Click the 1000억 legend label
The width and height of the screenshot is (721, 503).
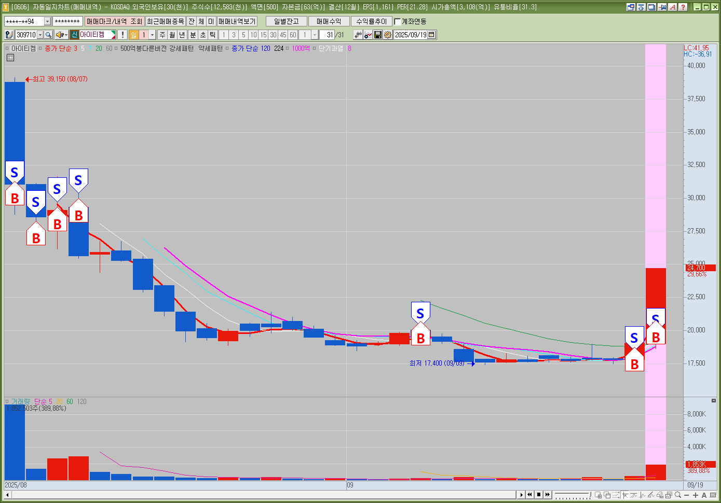[301, 48]
